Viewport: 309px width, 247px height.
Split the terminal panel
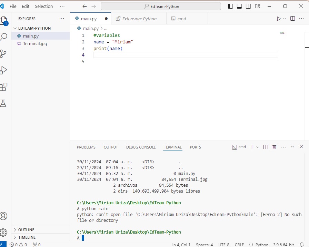pos(266,147)
